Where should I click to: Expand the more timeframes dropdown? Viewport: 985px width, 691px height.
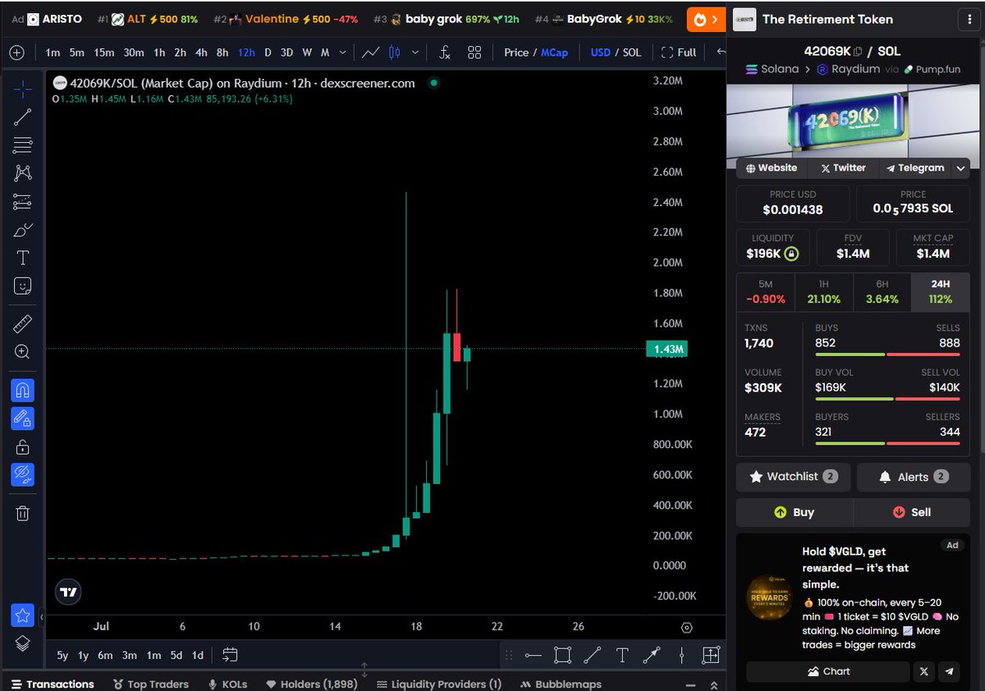click(344, 53)
